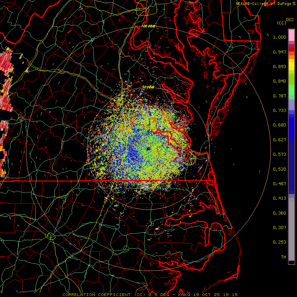Click the 0.733 legend value

[280, 111]
